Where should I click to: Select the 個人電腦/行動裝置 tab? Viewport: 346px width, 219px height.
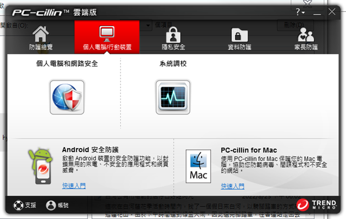[x=107, y=37]
